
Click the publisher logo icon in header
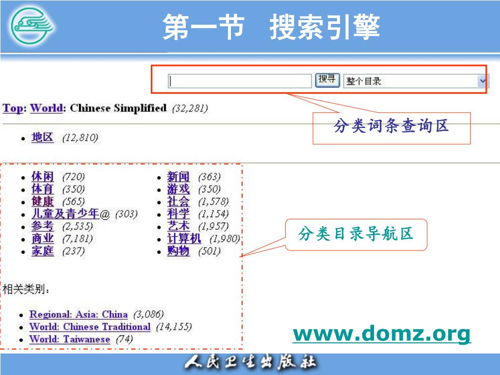click(31, 26)
